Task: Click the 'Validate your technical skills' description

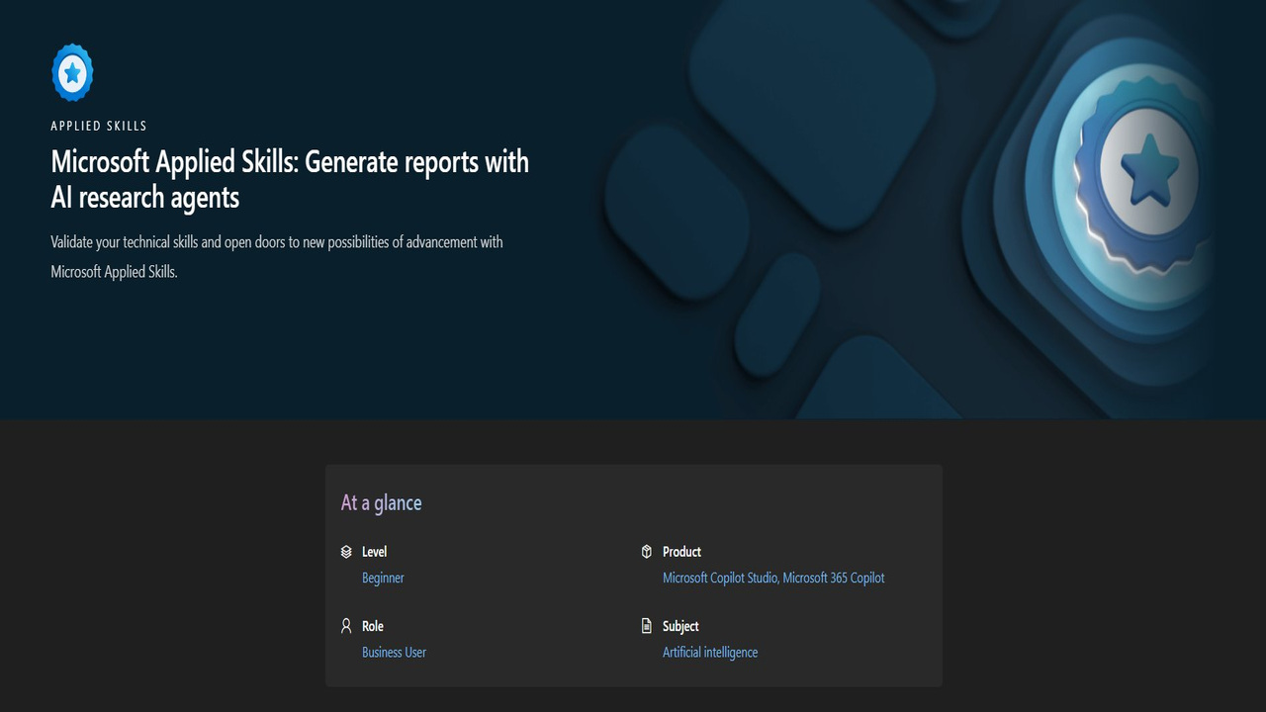Action: tap(277, 256)
